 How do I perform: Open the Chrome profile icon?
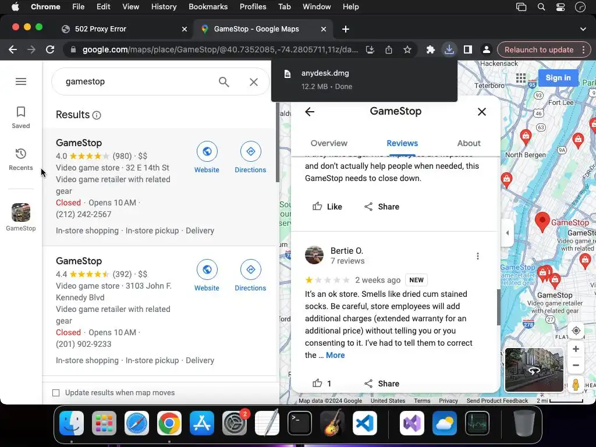click(x=486, y=50)
